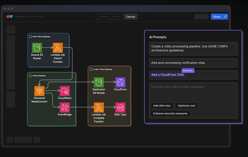Switch to the first unlabeled view tab
Screen dimensions: 248x157
[103, 17]
